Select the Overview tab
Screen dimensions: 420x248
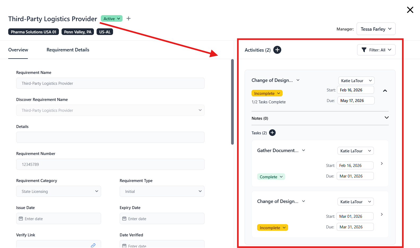pyautogui.click(x=18, y=50)
